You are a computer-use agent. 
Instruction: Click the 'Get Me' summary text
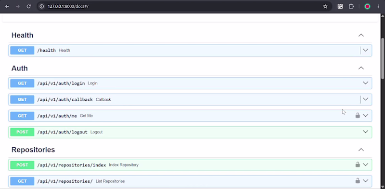[86, 116]
